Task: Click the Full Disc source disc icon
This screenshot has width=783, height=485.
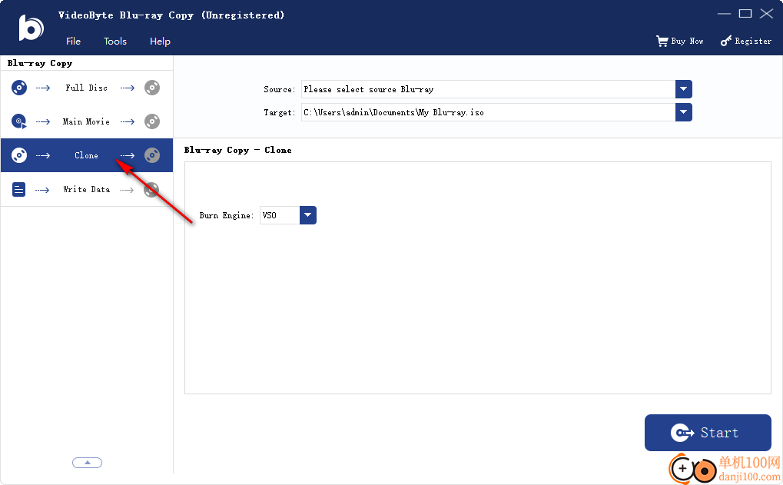Action: point(19,88)
